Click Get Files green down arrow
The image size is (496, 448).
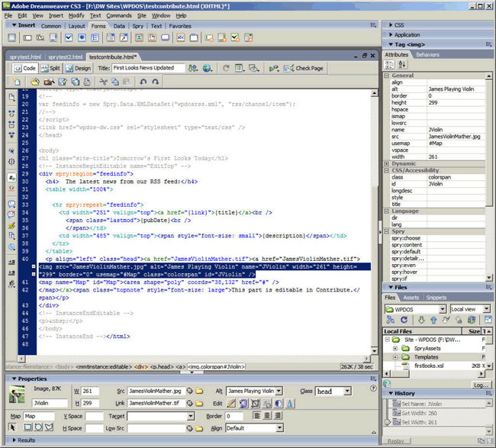pyautogui.click(x=421, y=320)
